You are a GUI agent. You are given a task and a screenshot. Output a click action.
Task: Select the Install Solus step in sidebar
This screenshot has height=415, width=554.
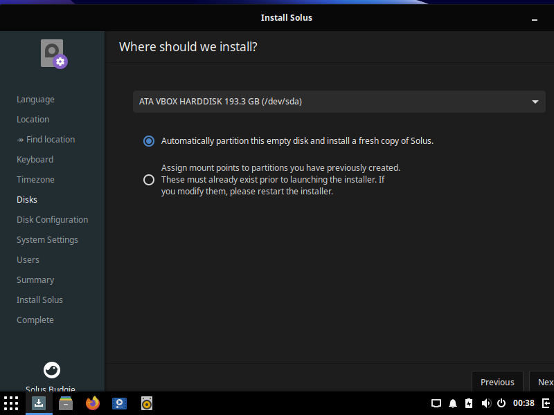(39, 300)
